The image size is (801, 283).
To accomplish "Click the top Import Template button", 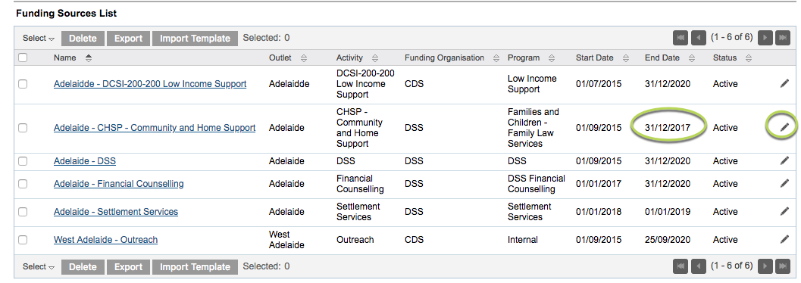I will point(196,39).
